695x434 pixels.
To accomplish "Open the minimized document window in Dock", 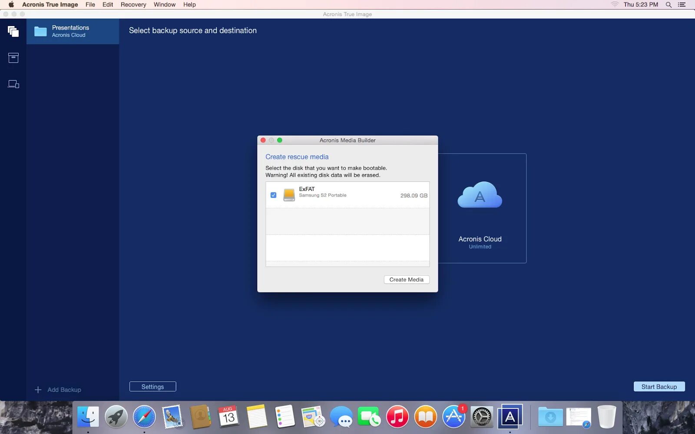I will pyautogui.click(x=579, y=417).
